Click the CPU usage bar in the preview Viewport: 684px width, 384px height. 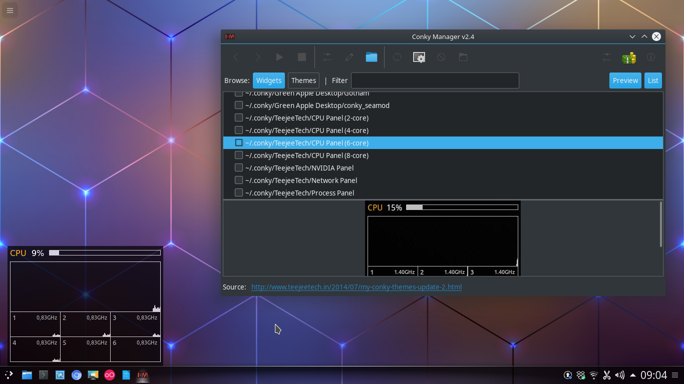462,207
